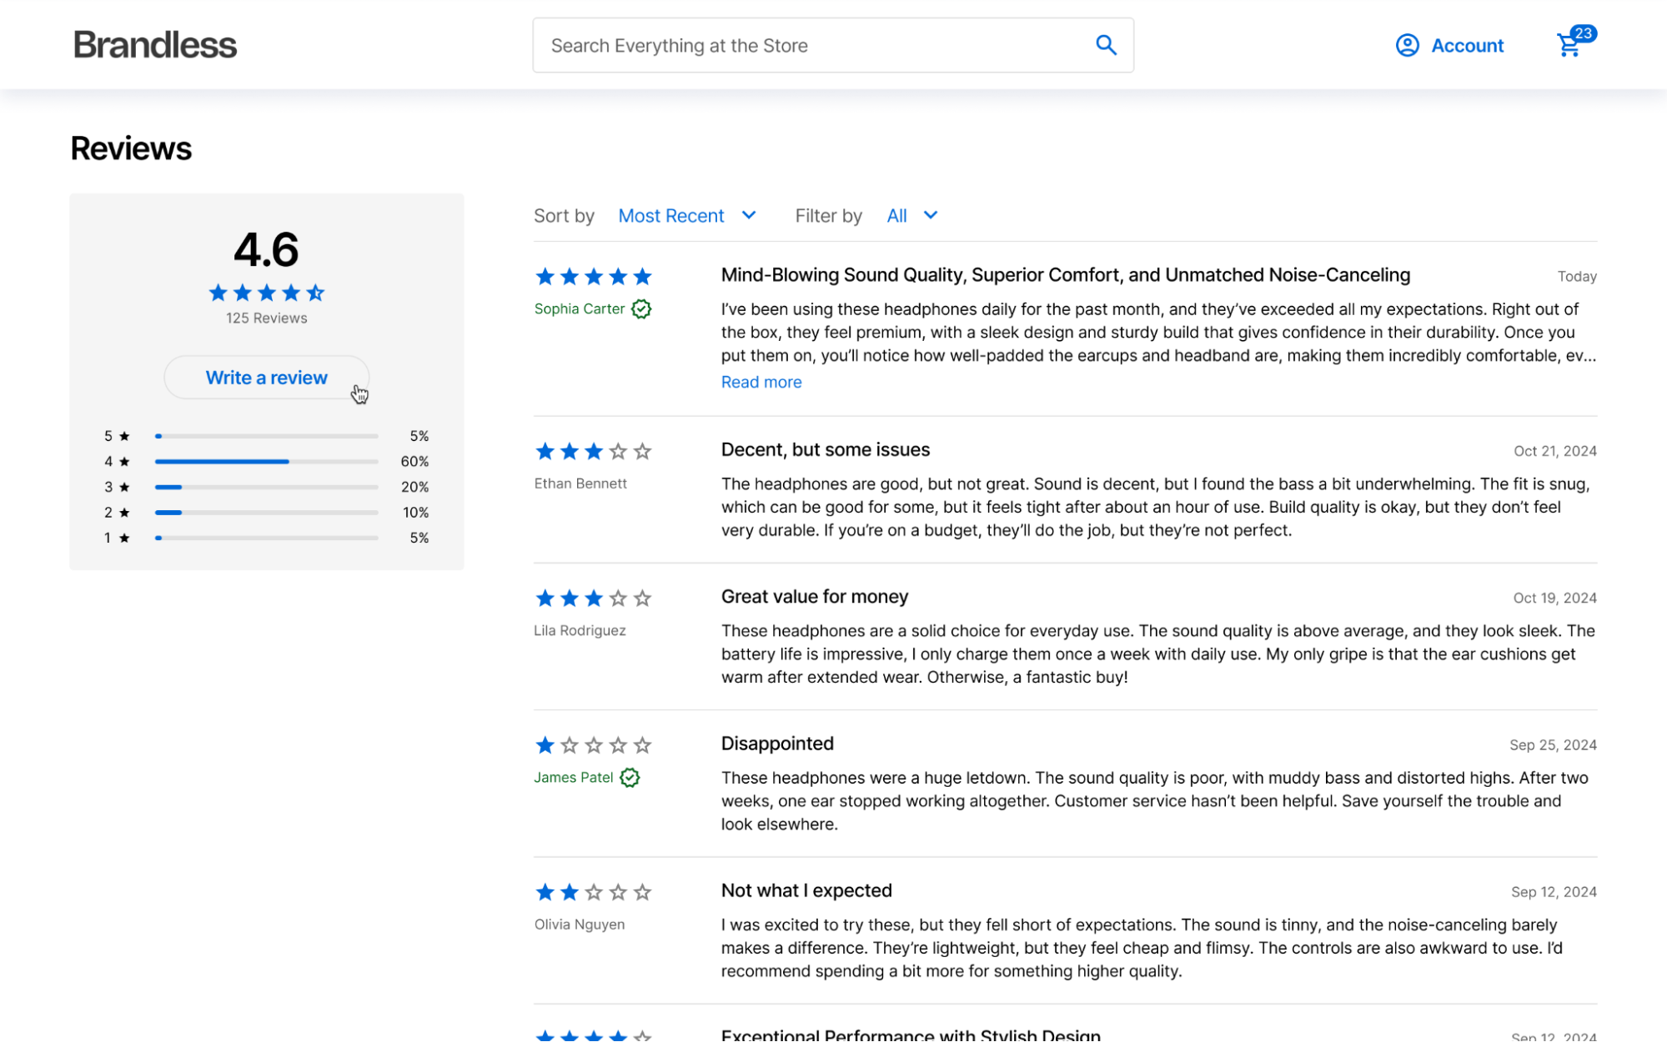Click the 4 star rating bar
The height and width of the screenshot is (1042, 1667).
[x=266, y=461]
